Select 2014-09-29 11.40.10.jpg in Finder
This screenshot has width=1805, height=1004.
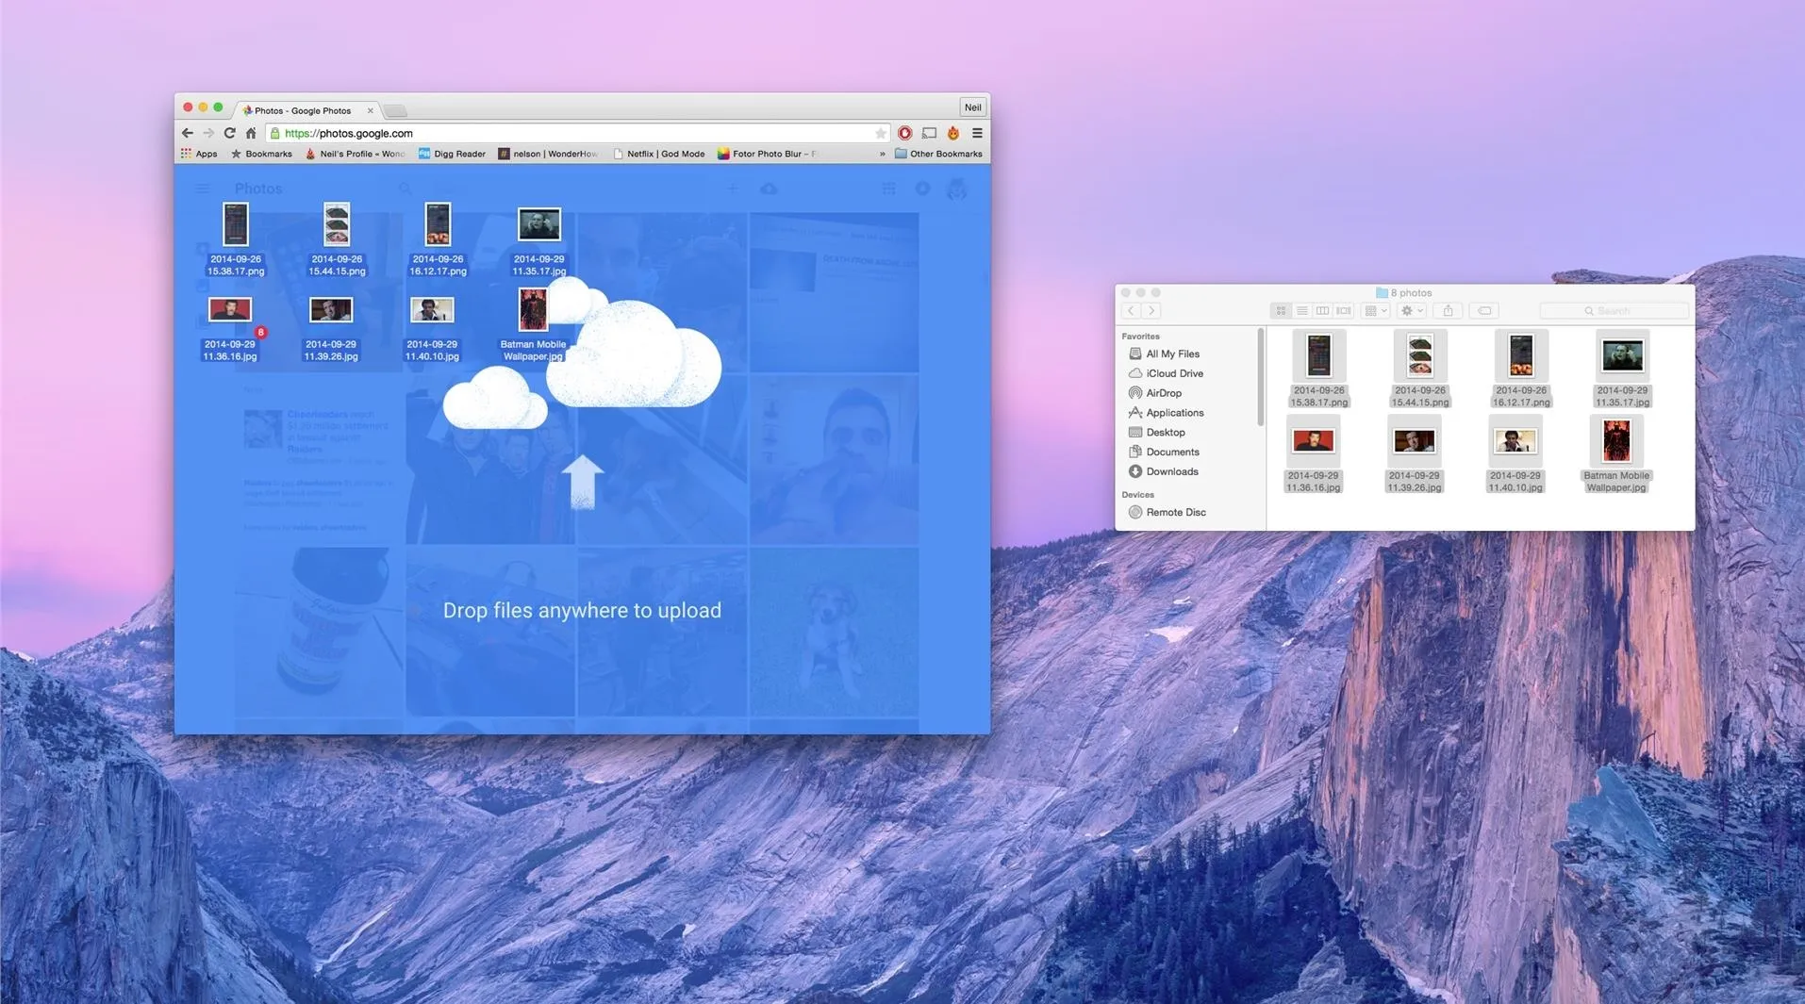1515,454
